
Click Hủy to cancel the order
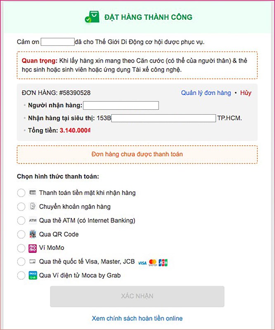pos(246,93)
